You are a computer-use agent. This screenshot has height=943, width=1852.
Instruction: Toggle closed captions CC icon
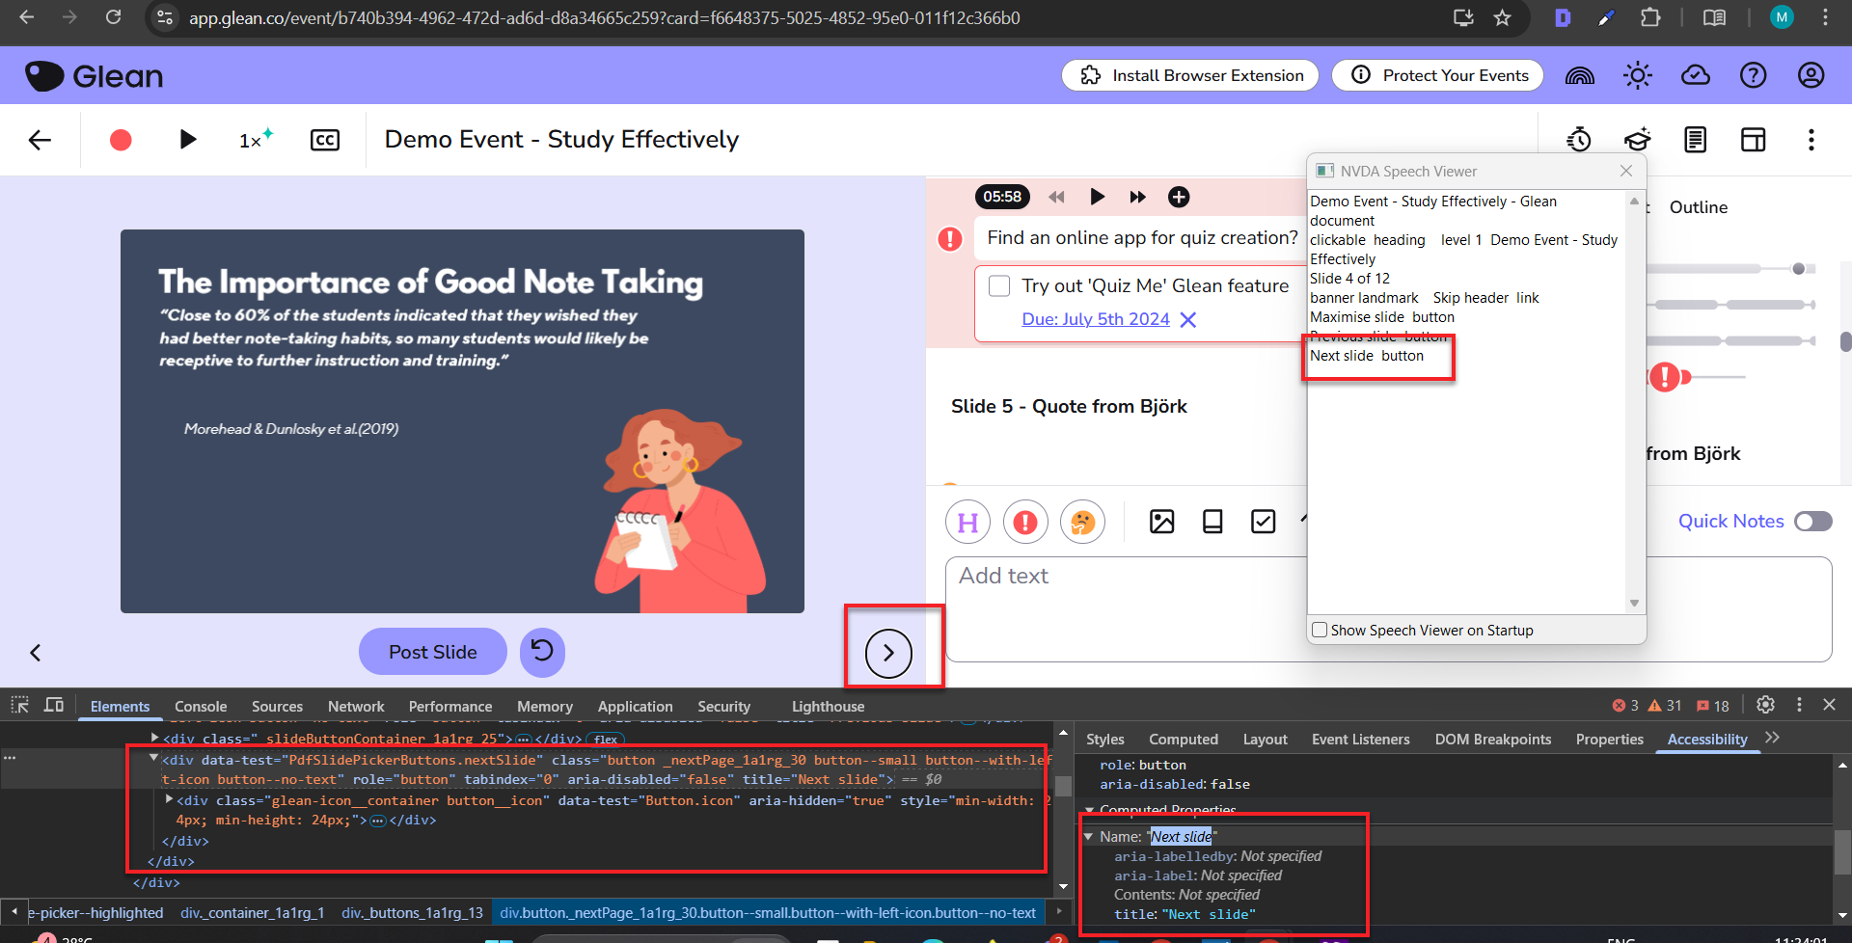(x=325, y=141)
